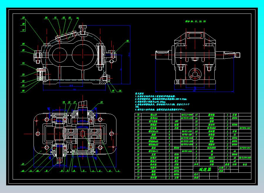The width and height of the screenshot is (264, 193).
Task: Select balloon number 30 above the inspection cover
Action: tap(46, 18)
